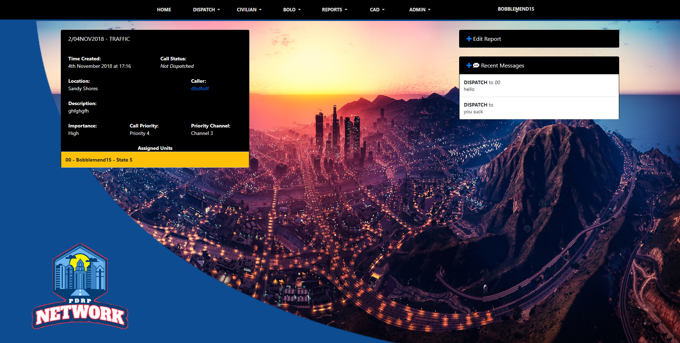Screen dimensions: 680x343
Task: Click the Assigned Units heading
Action: [x=155, y=148]
